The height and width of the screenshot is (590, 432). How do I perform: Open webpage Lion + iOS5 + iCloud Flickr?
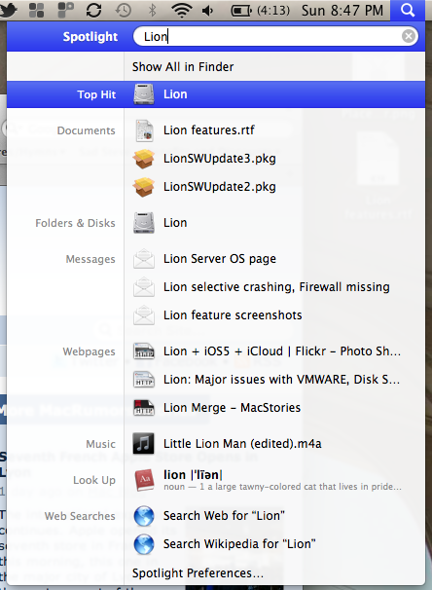pos(282,351)
